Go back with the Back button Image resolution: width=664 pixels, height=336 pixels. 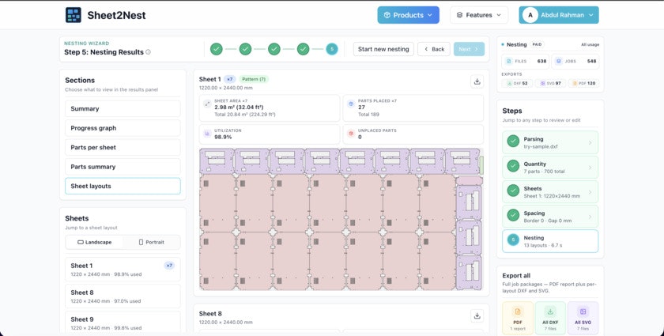[434, 49]
